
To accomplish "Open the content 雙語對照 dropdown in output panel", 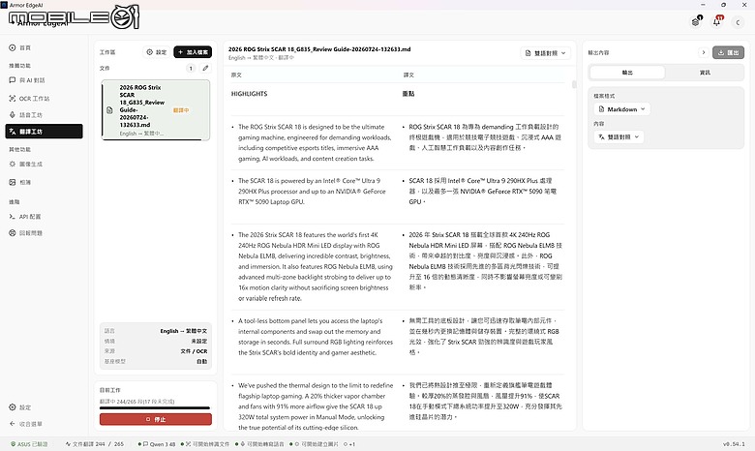I will pos(619,137).
